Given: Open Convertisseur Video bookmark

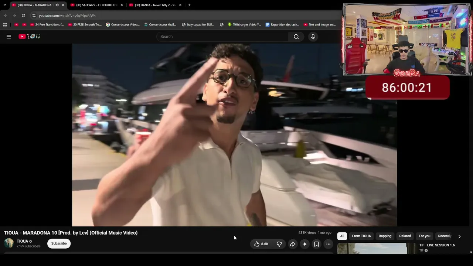Looking at the screenshot, I should coord(123,25).
